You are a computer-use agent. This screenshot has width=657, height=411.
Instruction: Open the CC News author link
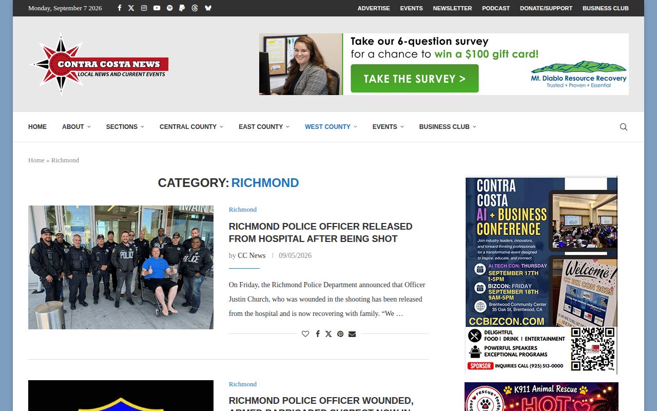coord(252,255)
